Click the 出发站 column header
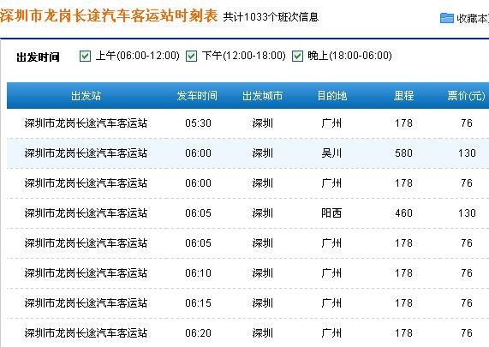Viewport: 489px width, 347px height. [86, 95]
